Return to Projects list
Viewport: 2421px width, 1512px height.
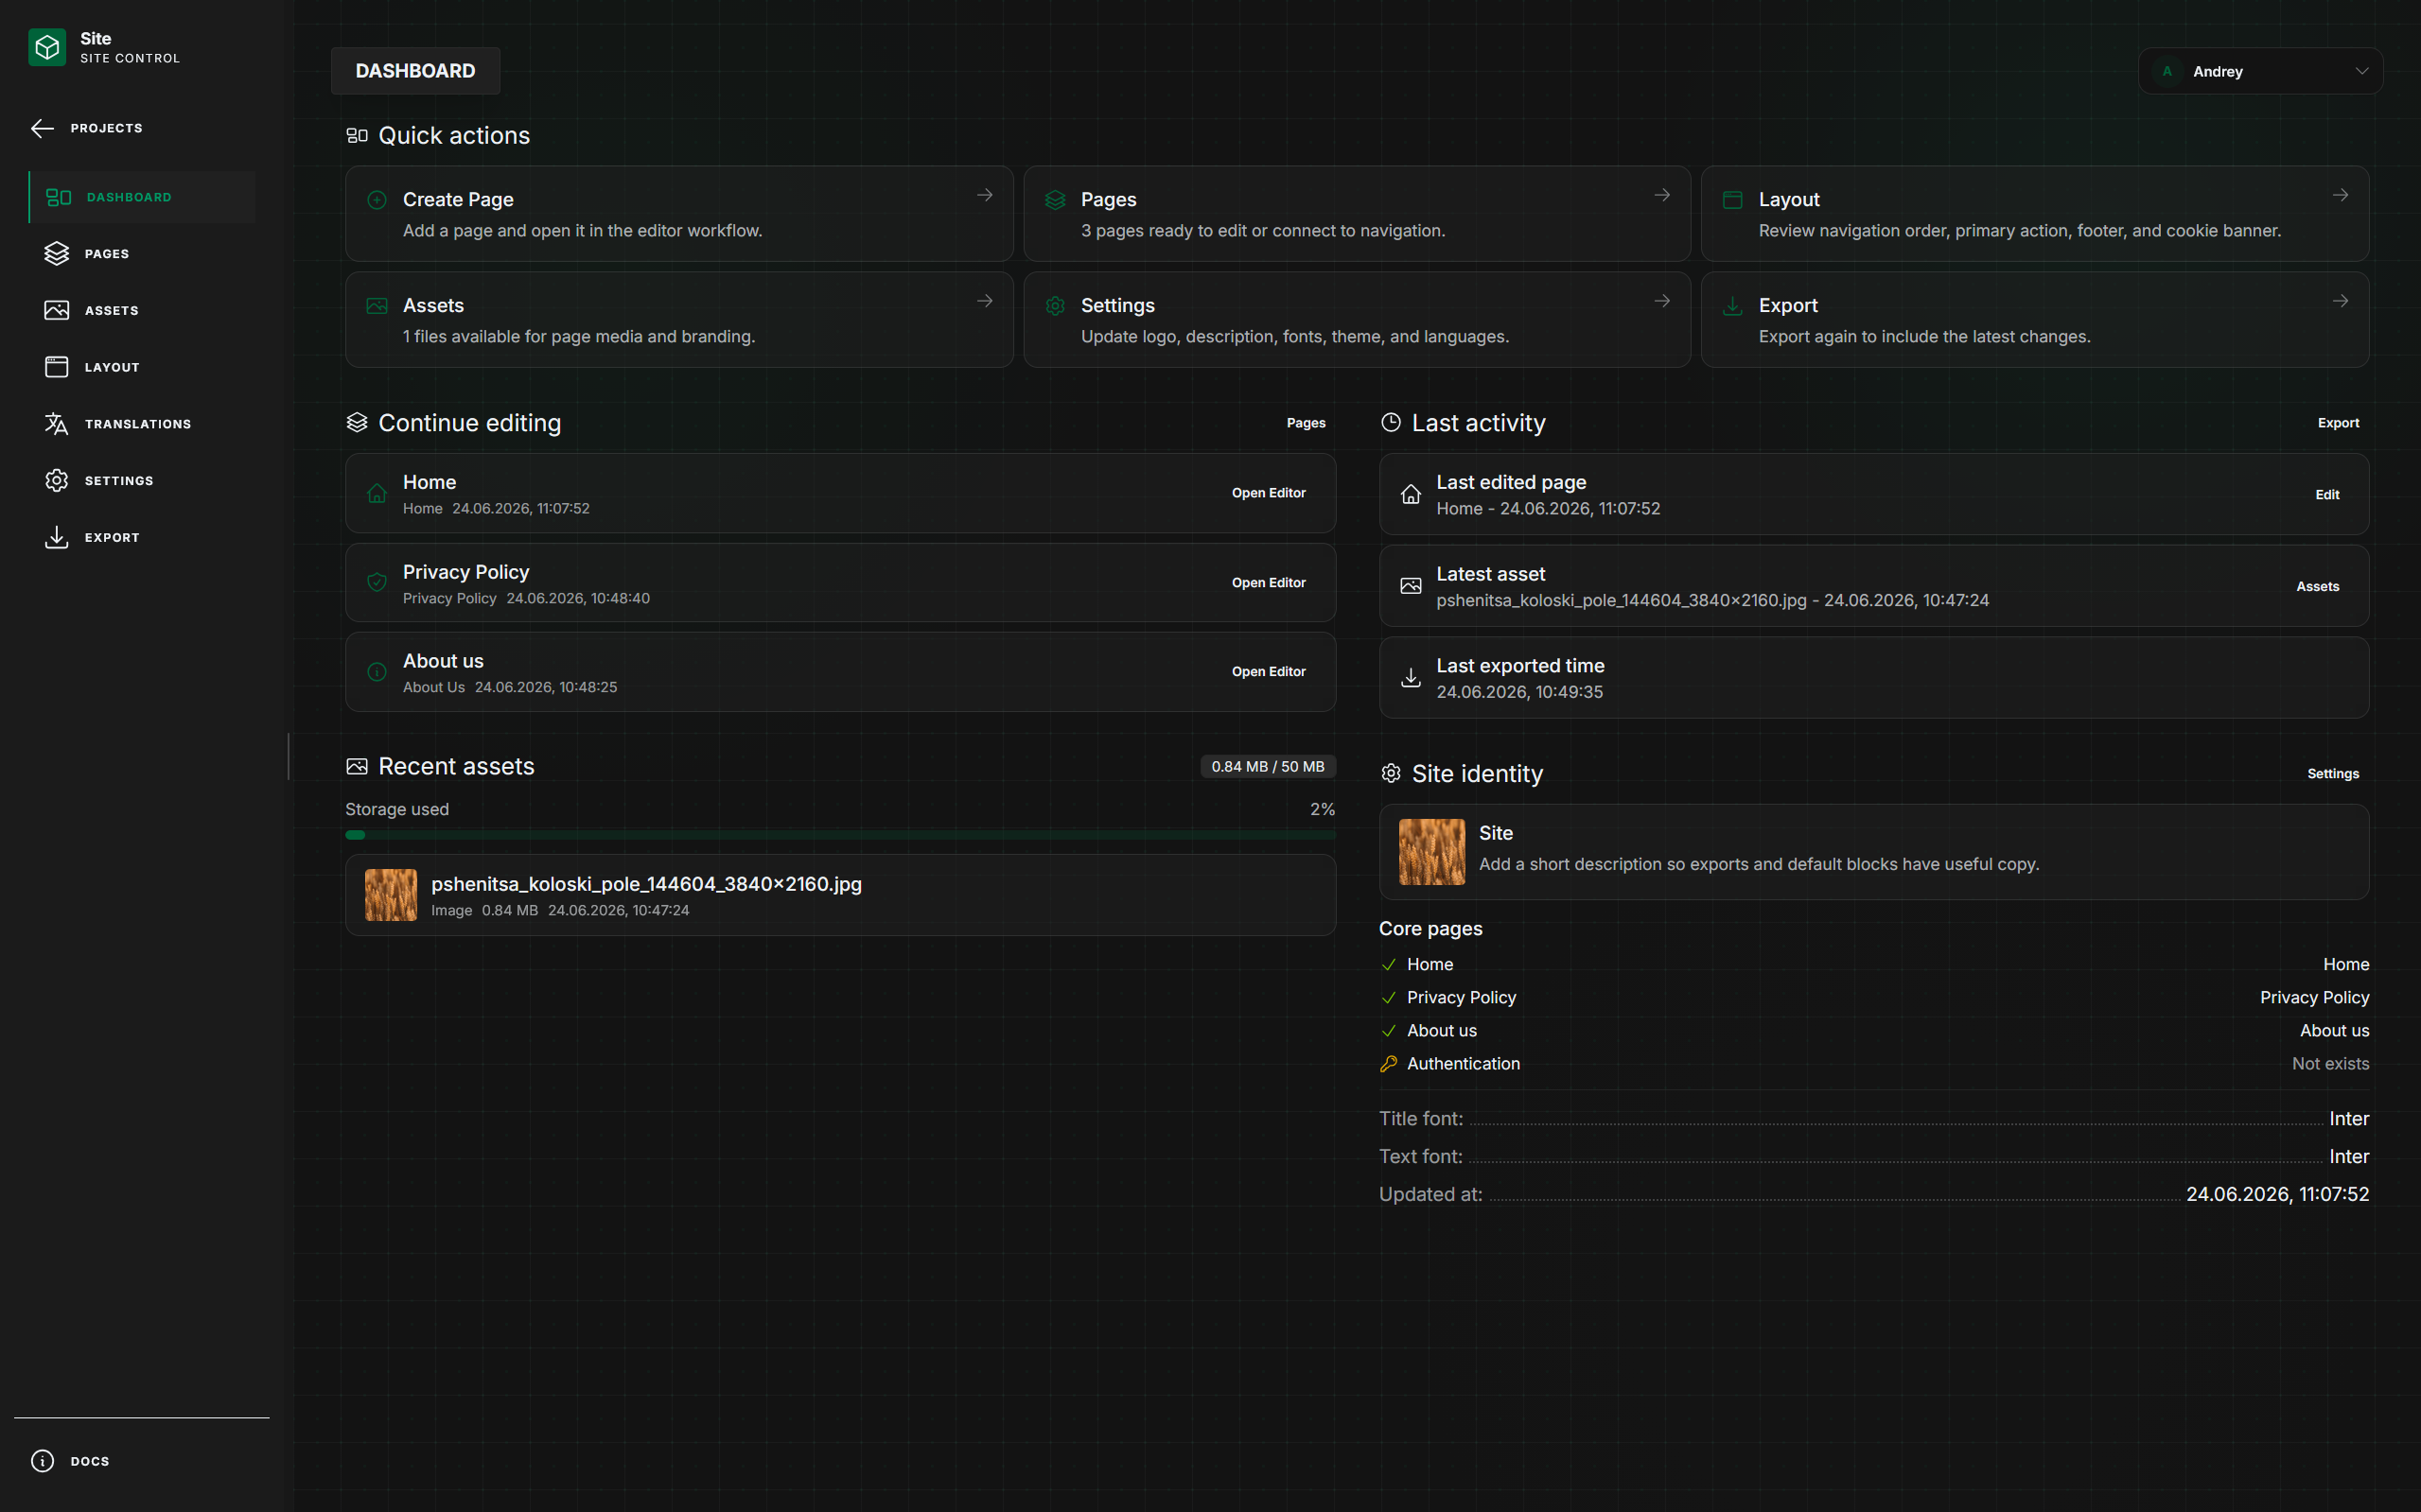pos(87,128)
